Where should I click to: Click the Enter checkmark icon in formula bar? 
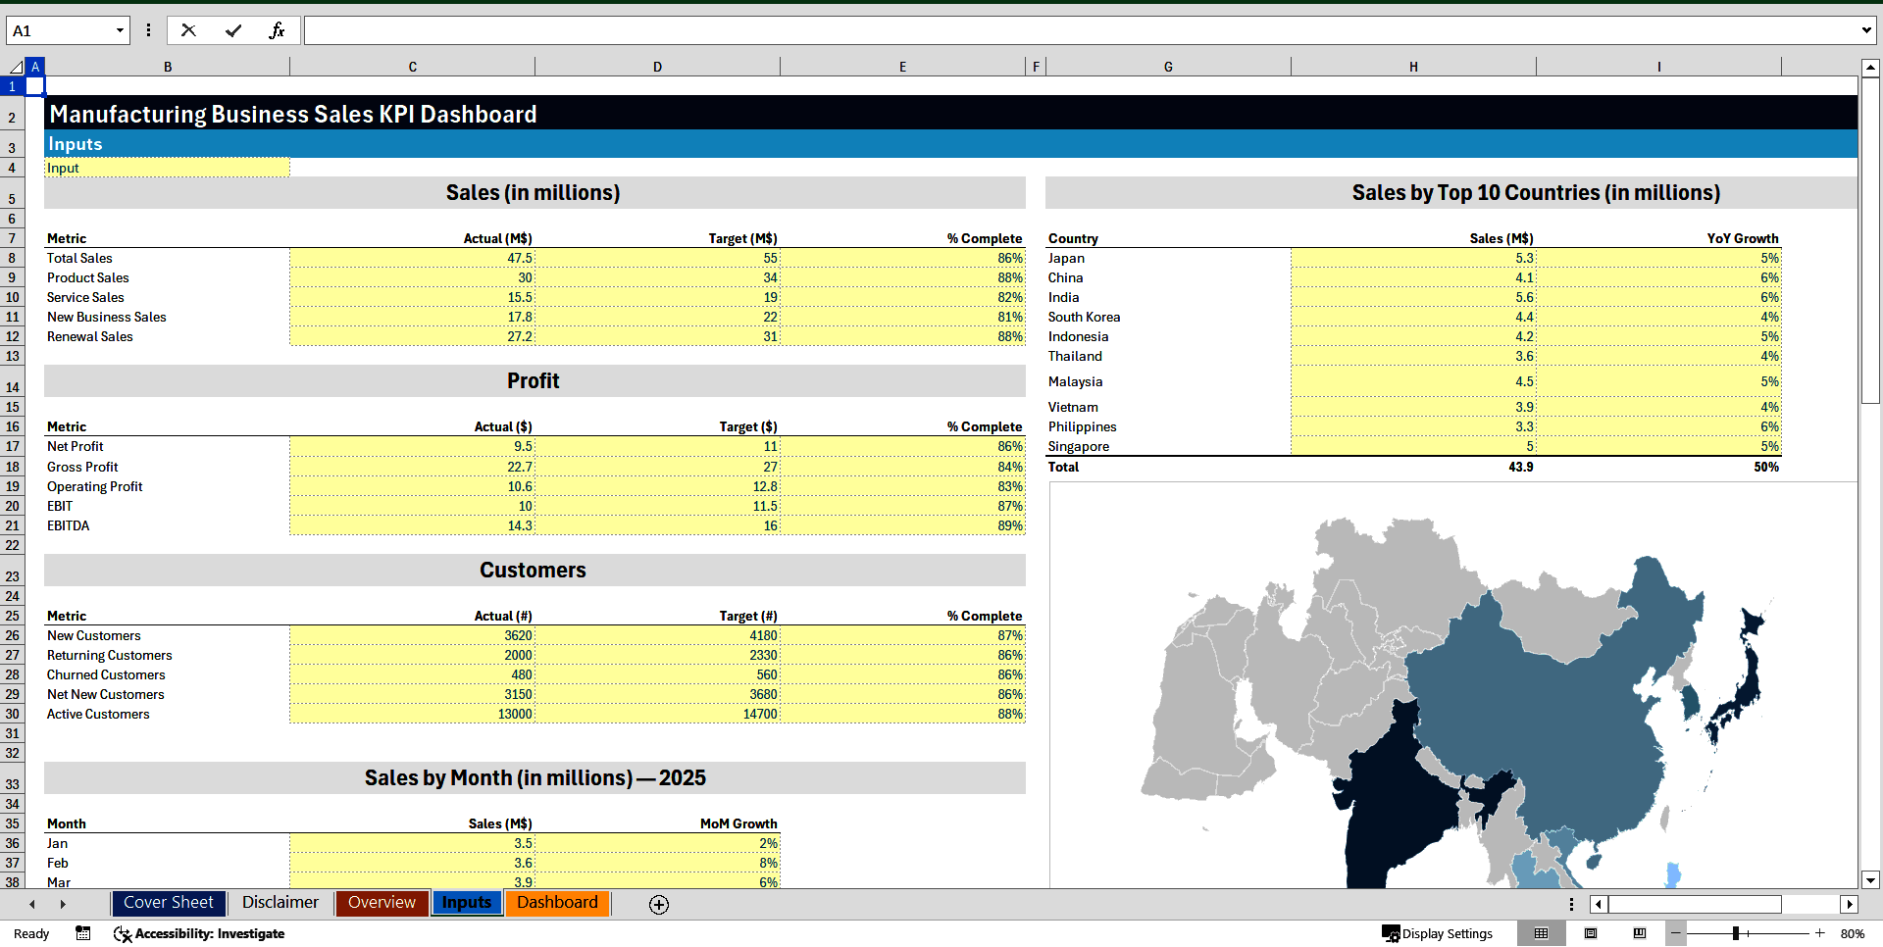tap(233, 30)
